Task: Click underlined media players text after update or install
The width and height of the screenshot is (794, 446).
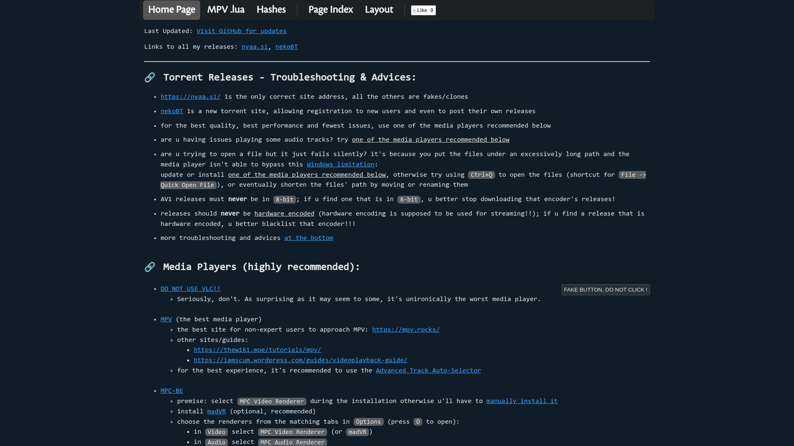Action: click(307, 175)
